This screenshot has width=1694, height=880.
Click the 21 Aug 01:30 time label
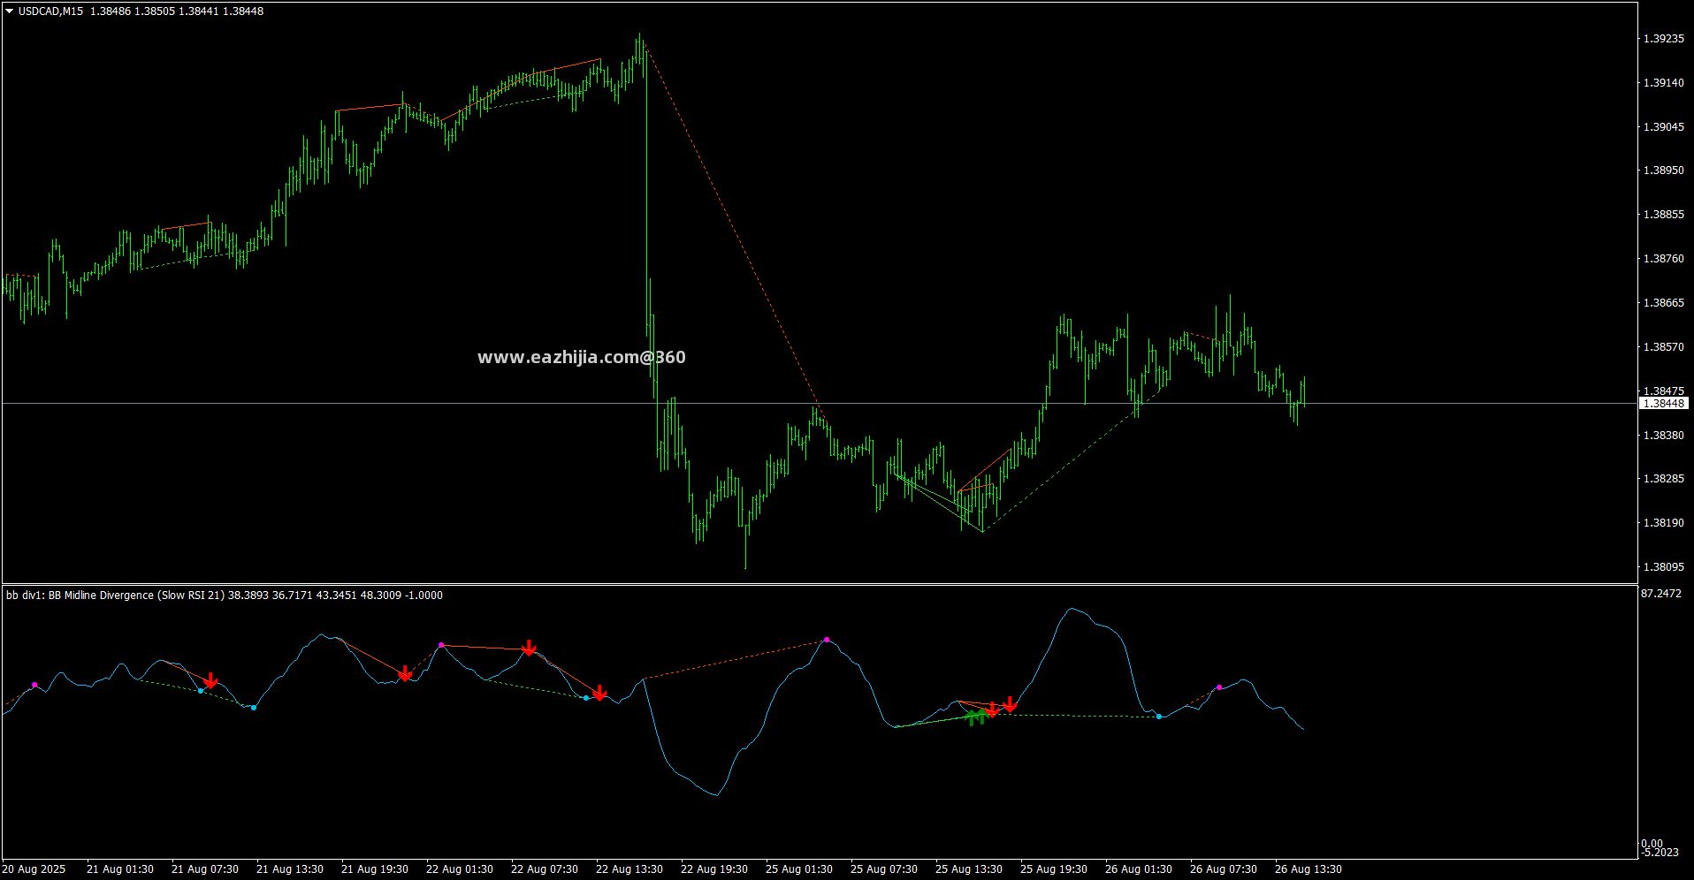(120, 869)
